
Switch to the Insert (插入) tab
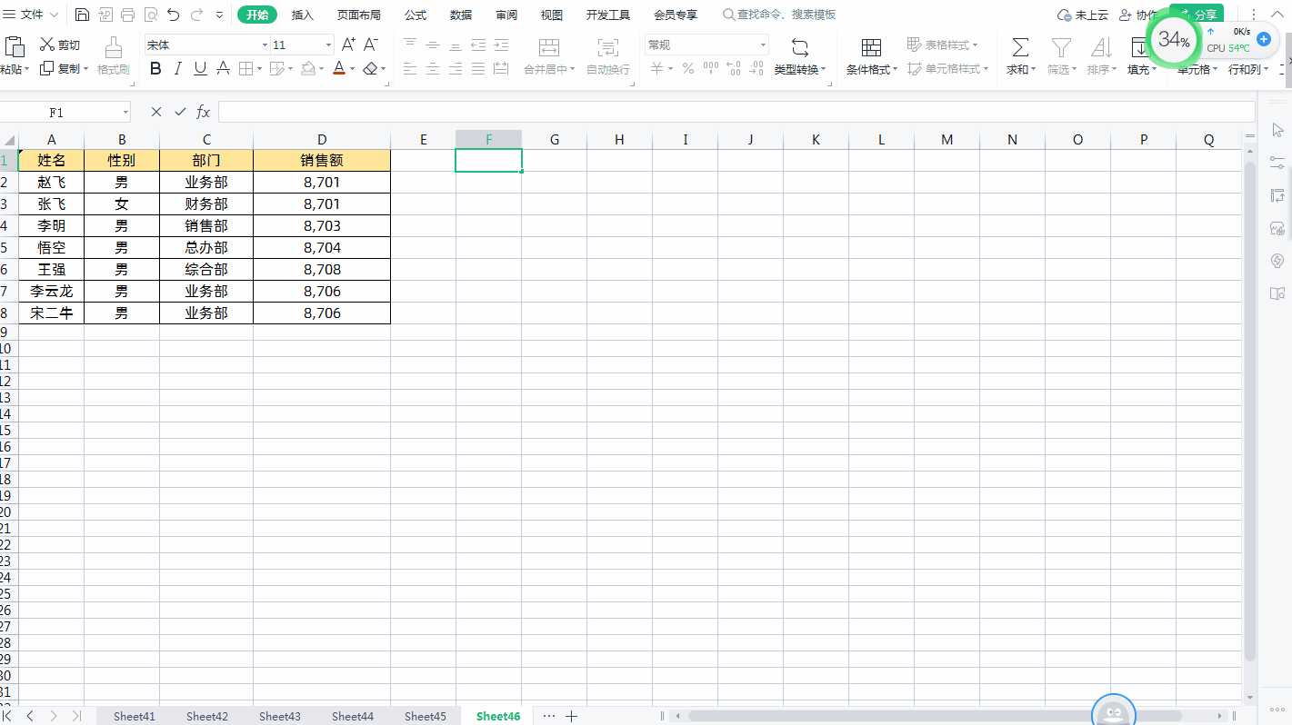point(303,15)
